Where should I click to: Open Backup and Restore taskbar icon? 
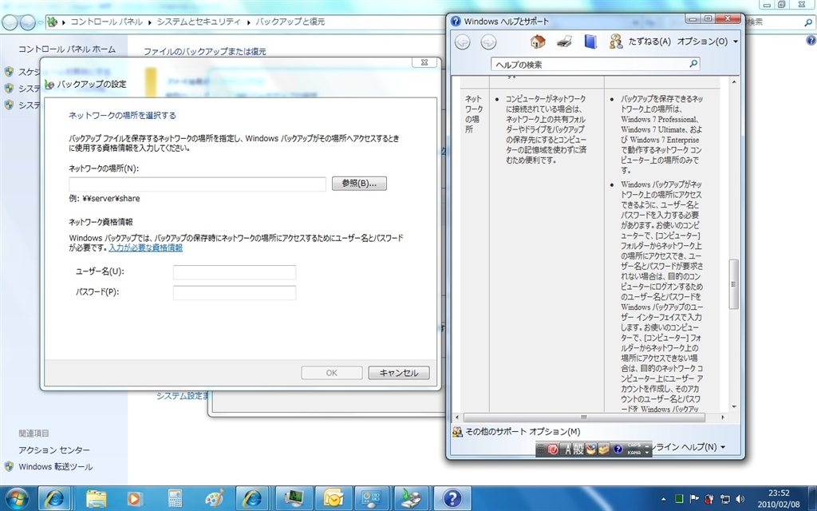coord(412,499)
